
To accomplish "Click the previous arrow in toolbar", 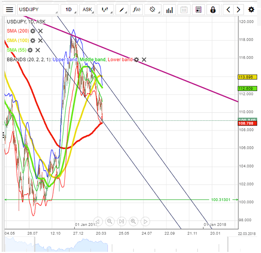I will tap(228, 10).
